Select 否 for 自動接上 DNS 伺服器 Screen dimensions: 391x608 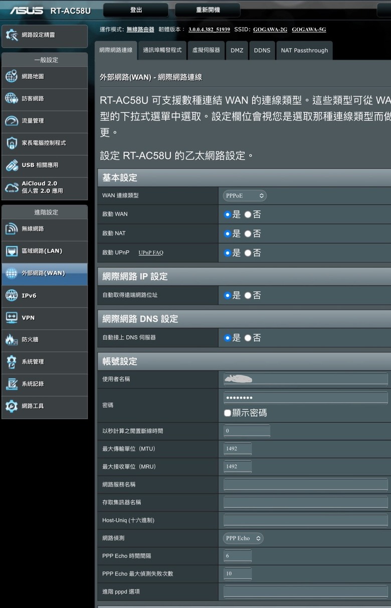[248, 338]
